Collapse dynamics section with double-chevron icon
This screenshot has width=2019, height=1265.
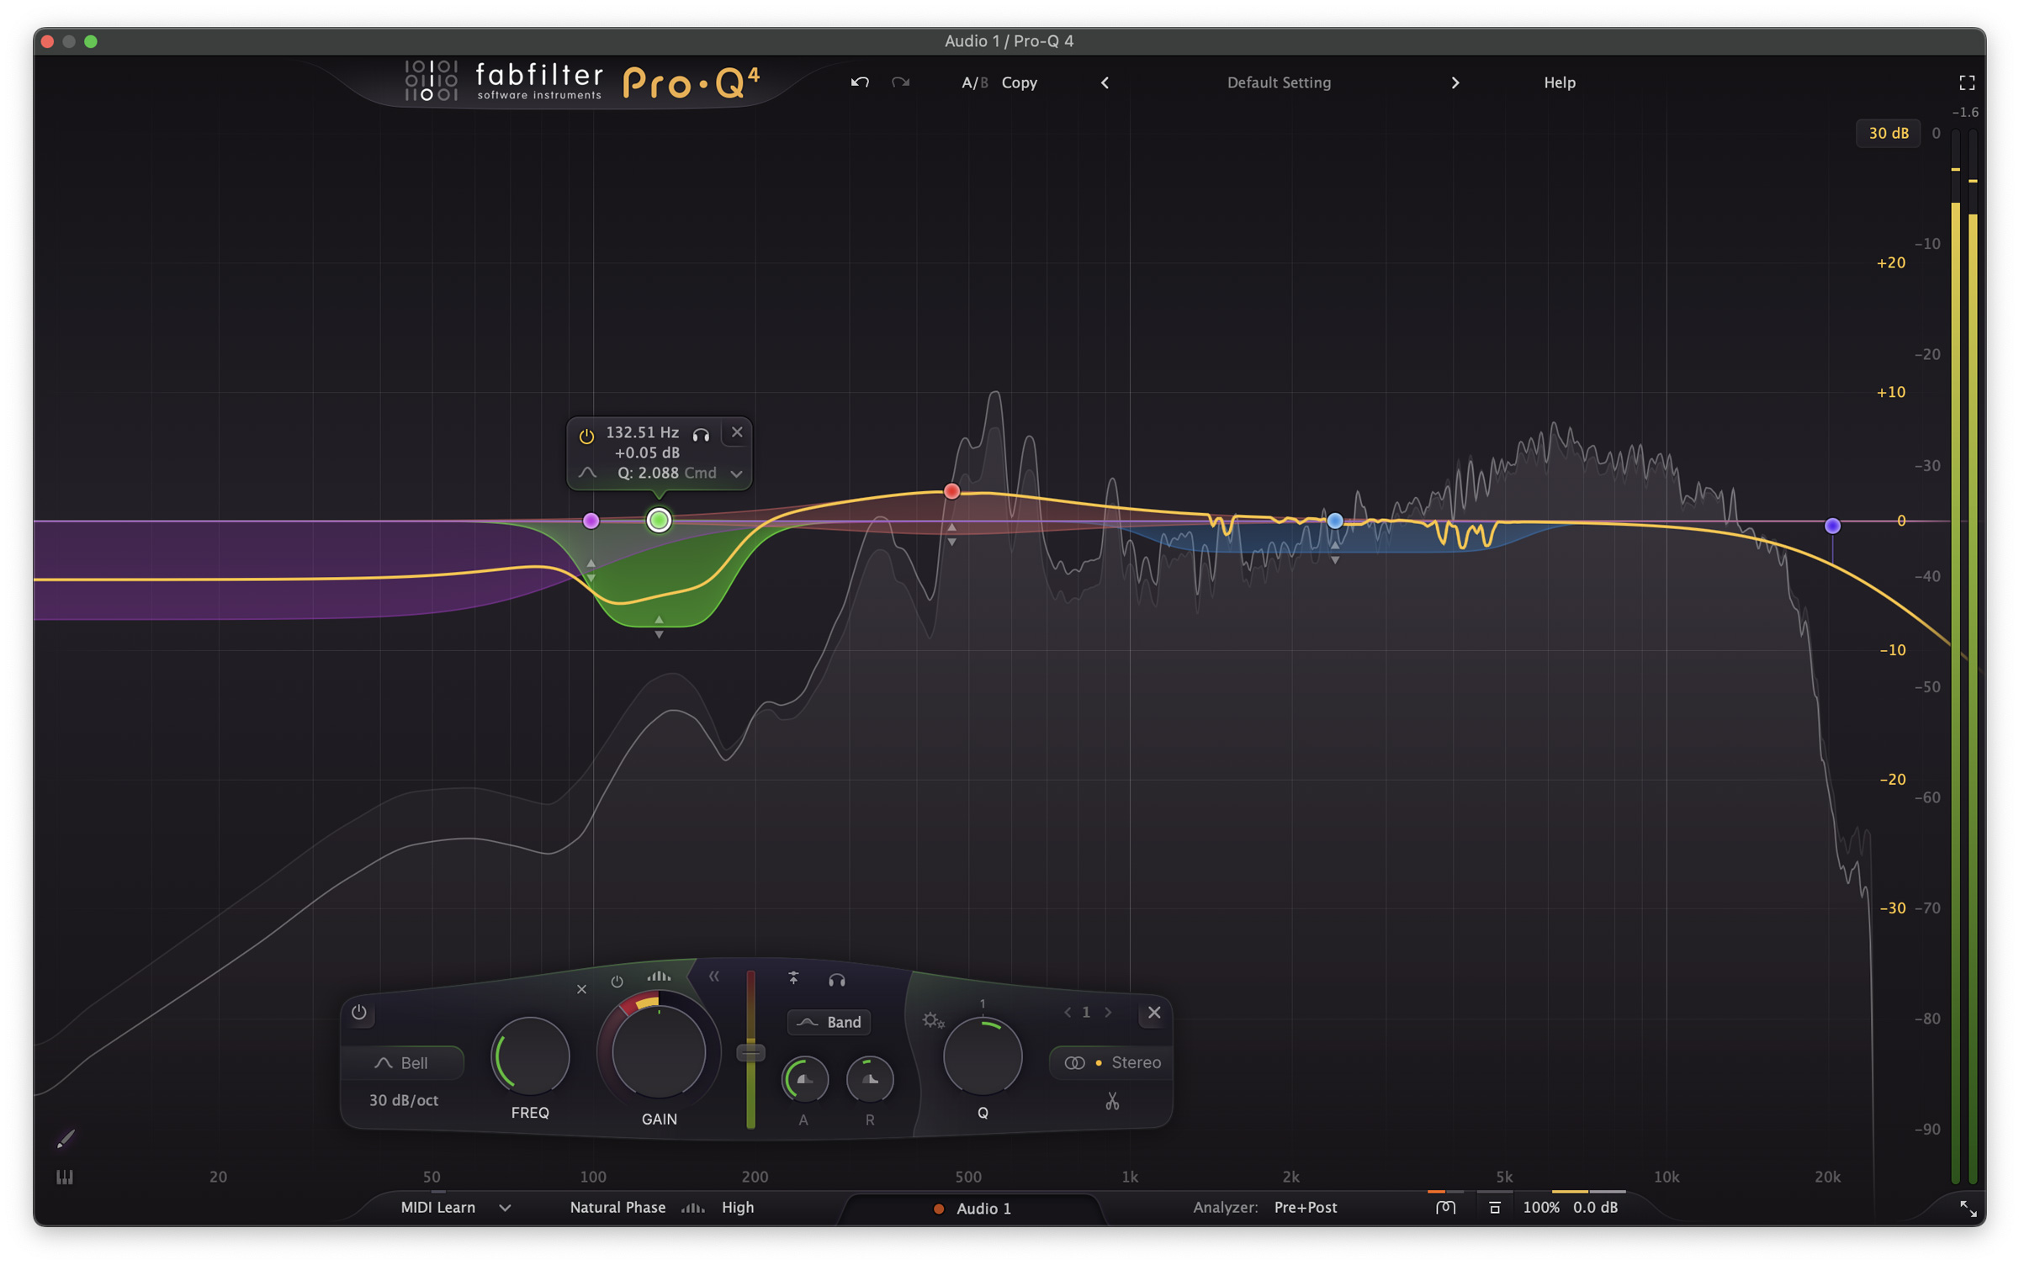point(714,977)
